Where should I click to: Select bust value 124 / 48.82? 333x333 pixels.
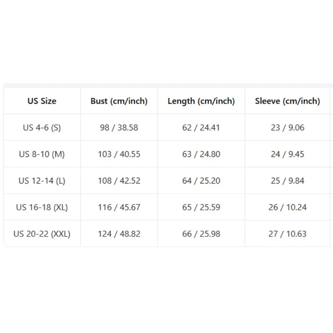(x=119, y=234)
